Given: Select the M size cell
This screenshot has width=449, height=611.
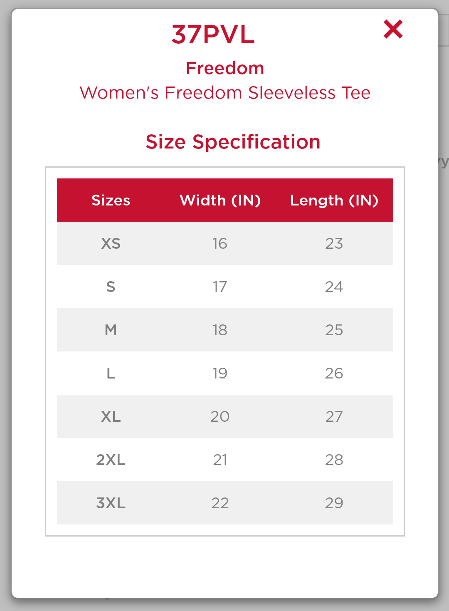Looking at the screenshot, I should pos(111,330).
